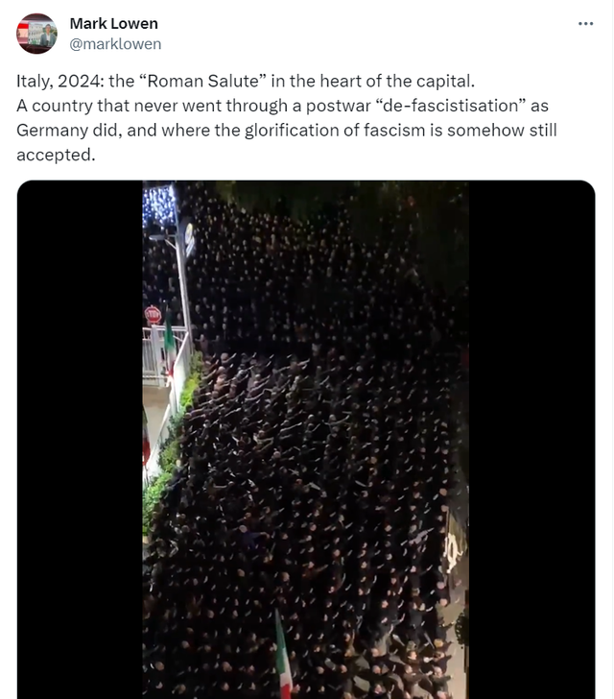Screen dimensions: 614x699
Task: Click the right black letterbox of video
Action: coord(531,440)
